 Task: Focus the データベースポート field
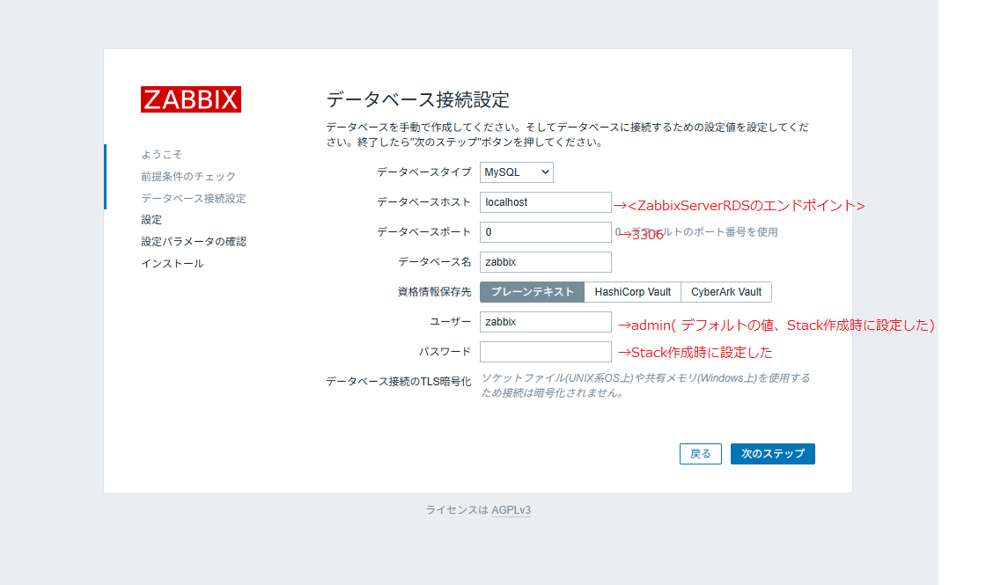[x=545, y=231]
